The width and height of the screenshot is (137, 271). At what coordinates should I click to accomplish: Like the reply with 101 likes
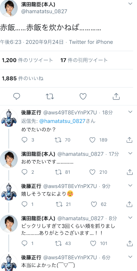coord(93,243)
